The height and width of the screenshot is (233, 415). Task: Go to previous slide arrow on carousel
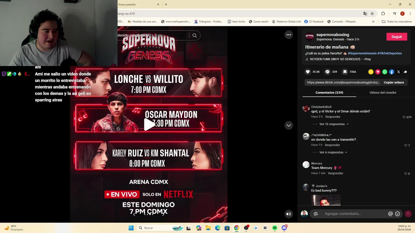click(x=134, y=214)
